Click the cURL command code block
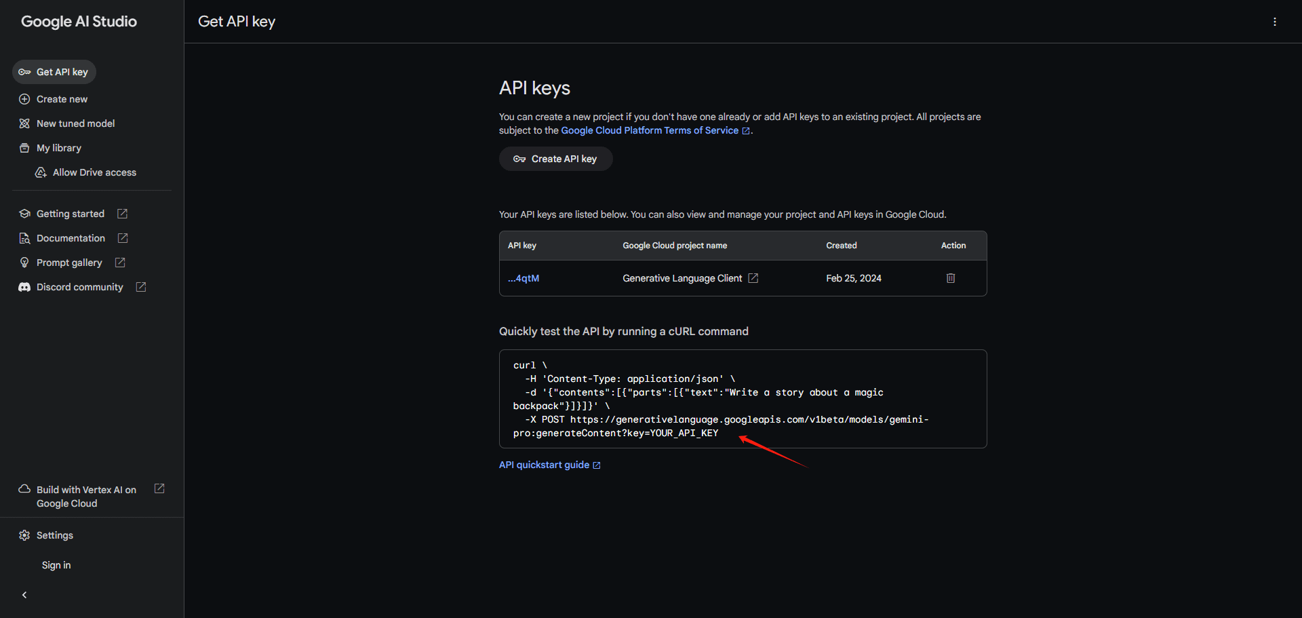 (x=743, y=399)
